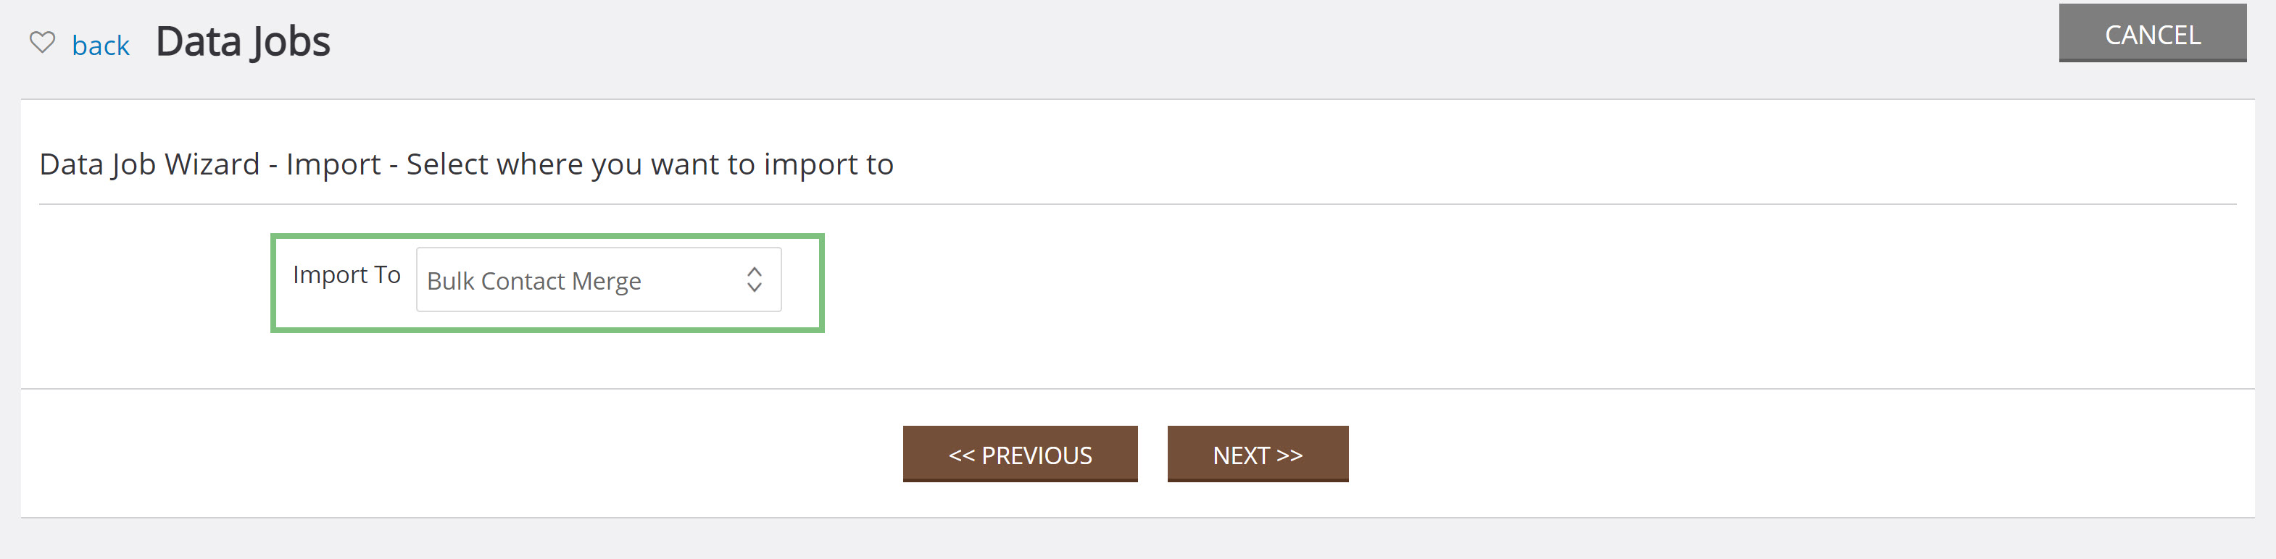The width and height of the screenshot is (2276, 559).
Task: Expand Import To options via arrow stepper
Action: point(754,279)
